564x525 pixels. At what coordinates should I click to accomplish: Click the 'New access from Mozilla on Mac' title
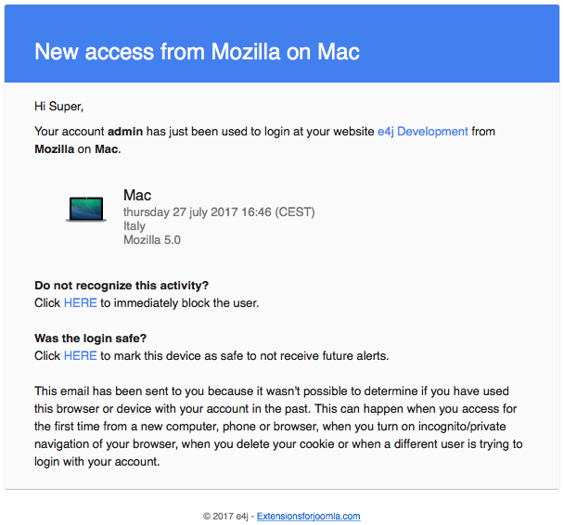197,51
